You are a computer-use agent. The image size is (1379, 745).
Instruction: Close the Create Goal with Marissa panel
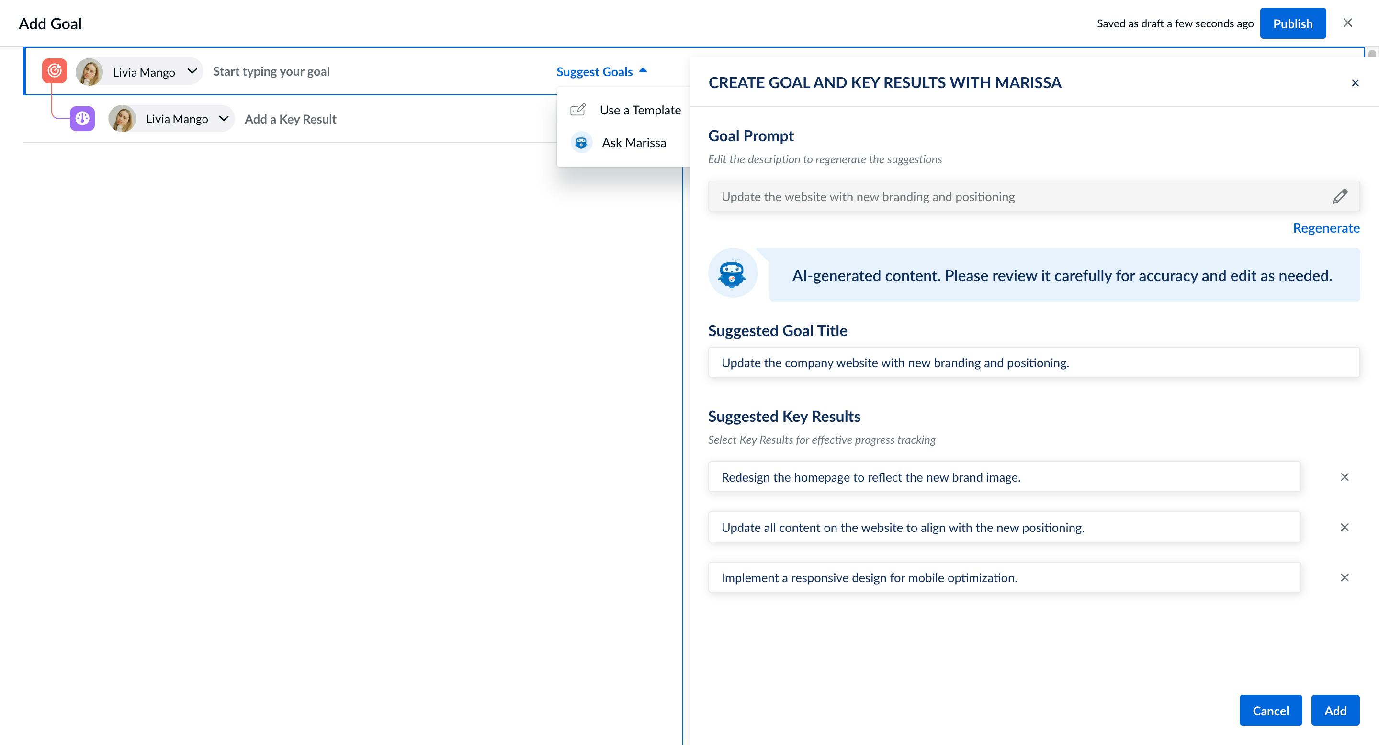pos(1356,83)
